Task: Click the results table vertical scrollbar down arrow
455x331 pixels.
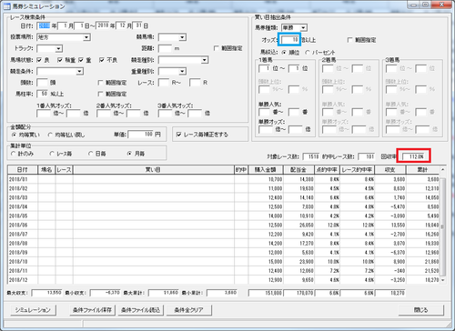Action: click(443, 280)
